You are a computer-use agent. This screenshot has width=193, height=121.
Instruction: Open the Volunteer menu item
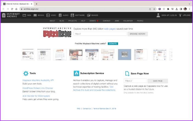pyautogui.click(x=128, y=21)
